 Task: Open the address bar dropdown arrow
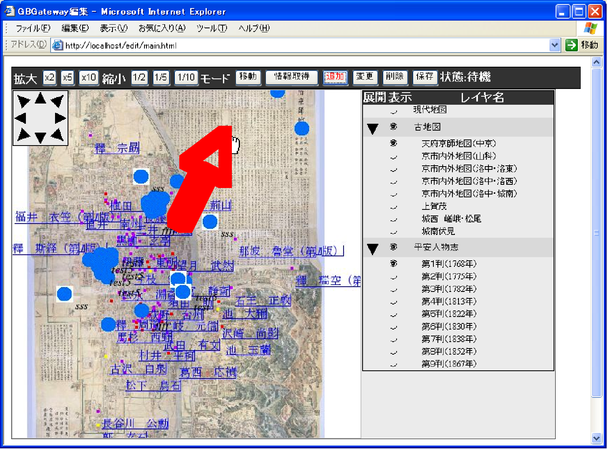555,45
